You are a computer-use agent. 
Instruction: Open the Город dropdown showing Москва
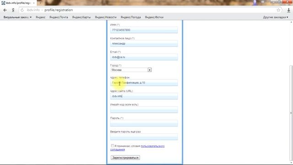(131, 70)
